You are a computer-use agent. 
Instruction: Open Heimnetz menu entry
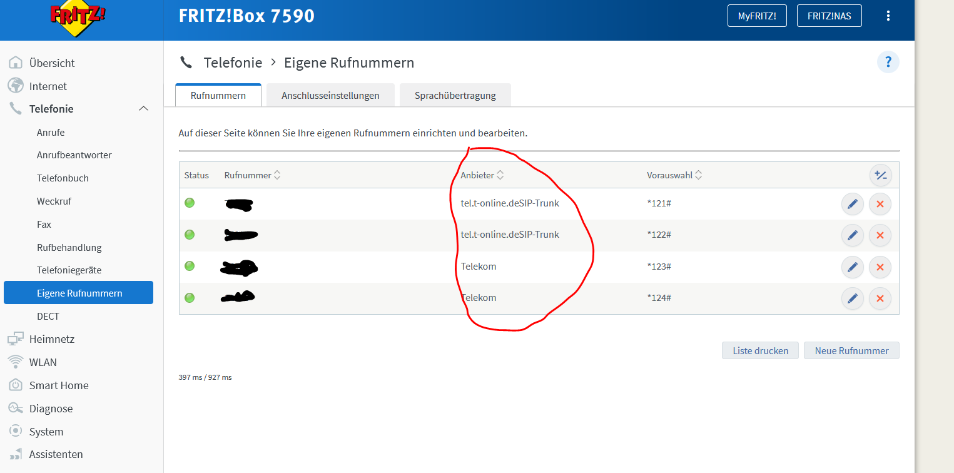(x=52, y=338)
